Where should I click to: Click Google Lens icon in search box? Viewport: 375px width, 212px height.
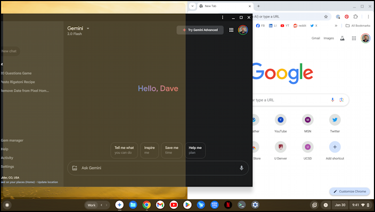[x=341, y=100]
